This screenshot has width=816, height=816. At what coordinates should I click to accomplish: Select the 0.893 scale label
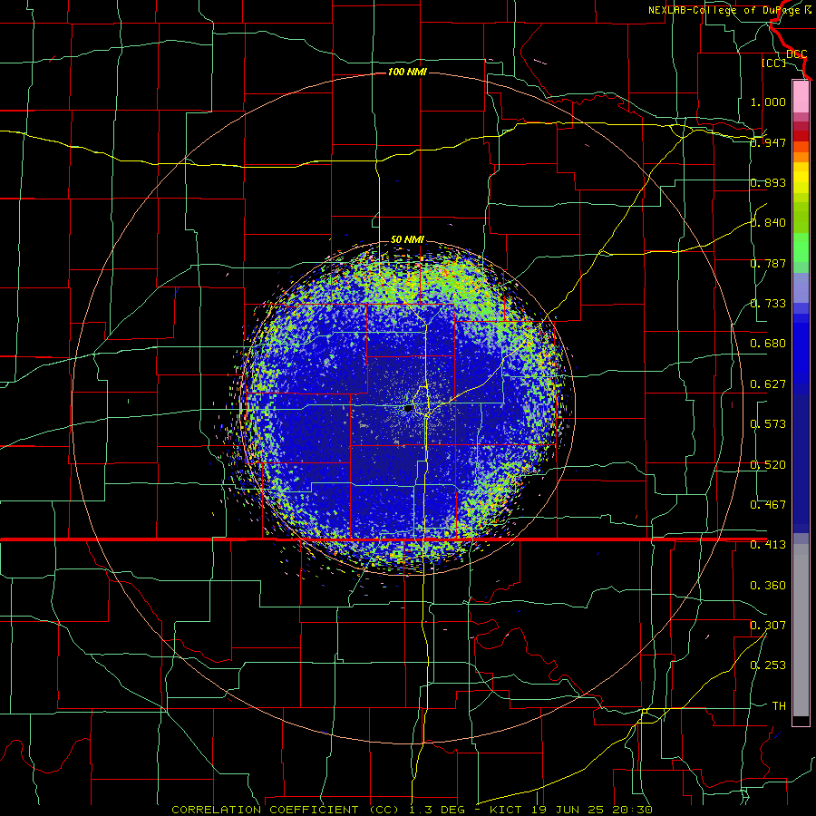(768, 182)
